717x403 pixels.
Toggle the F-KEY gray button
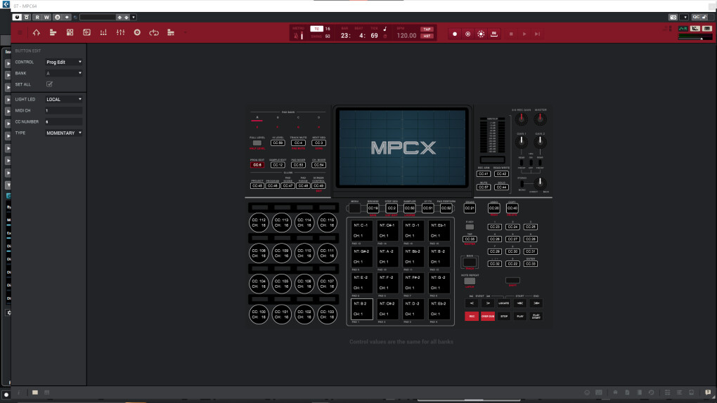470,227
